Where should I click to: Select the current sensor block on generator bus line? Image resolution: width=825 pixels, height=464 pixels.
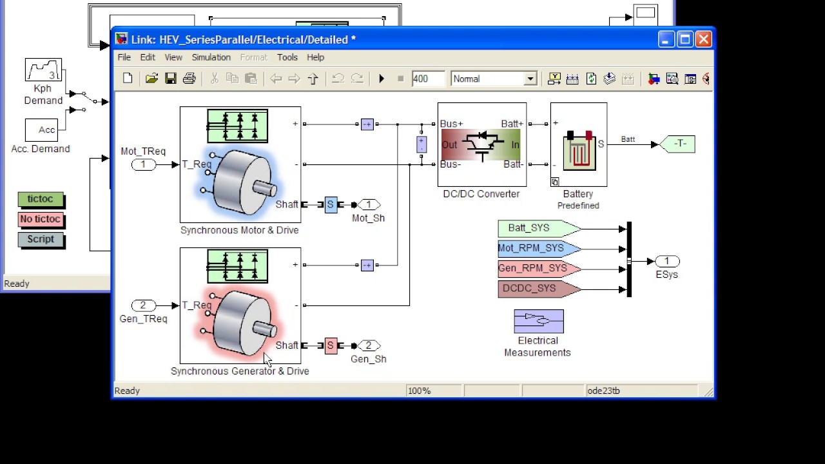point(367,265)
